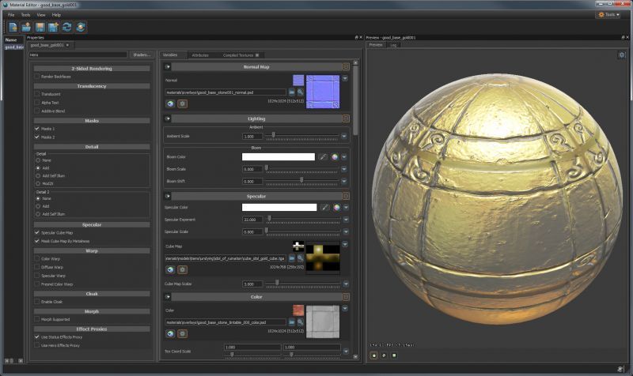Viewport: 633px width, 376px height.
Task: Open the Specular Color picker wheel
Action: 335,207
